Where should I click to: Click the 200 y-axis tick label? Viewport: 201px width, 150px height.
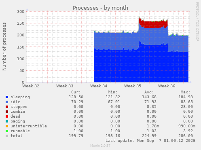(21, 35)
